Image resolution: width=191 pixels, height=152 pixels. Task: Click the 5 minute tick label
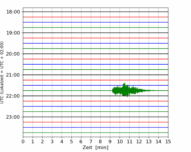coord(71,142)
